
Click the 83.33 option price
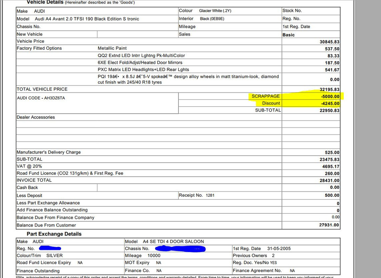click(333, 56)
